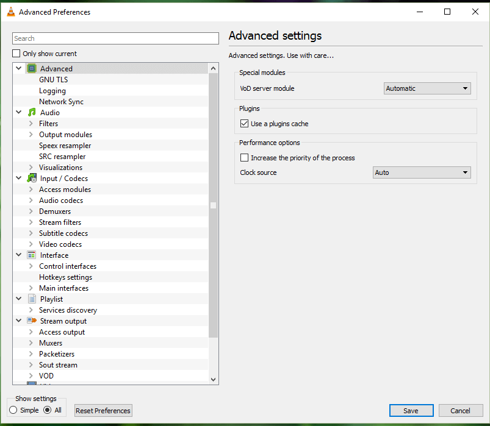Collapse the Interface section
Screen dimensions: 490x426
[19, 255]
